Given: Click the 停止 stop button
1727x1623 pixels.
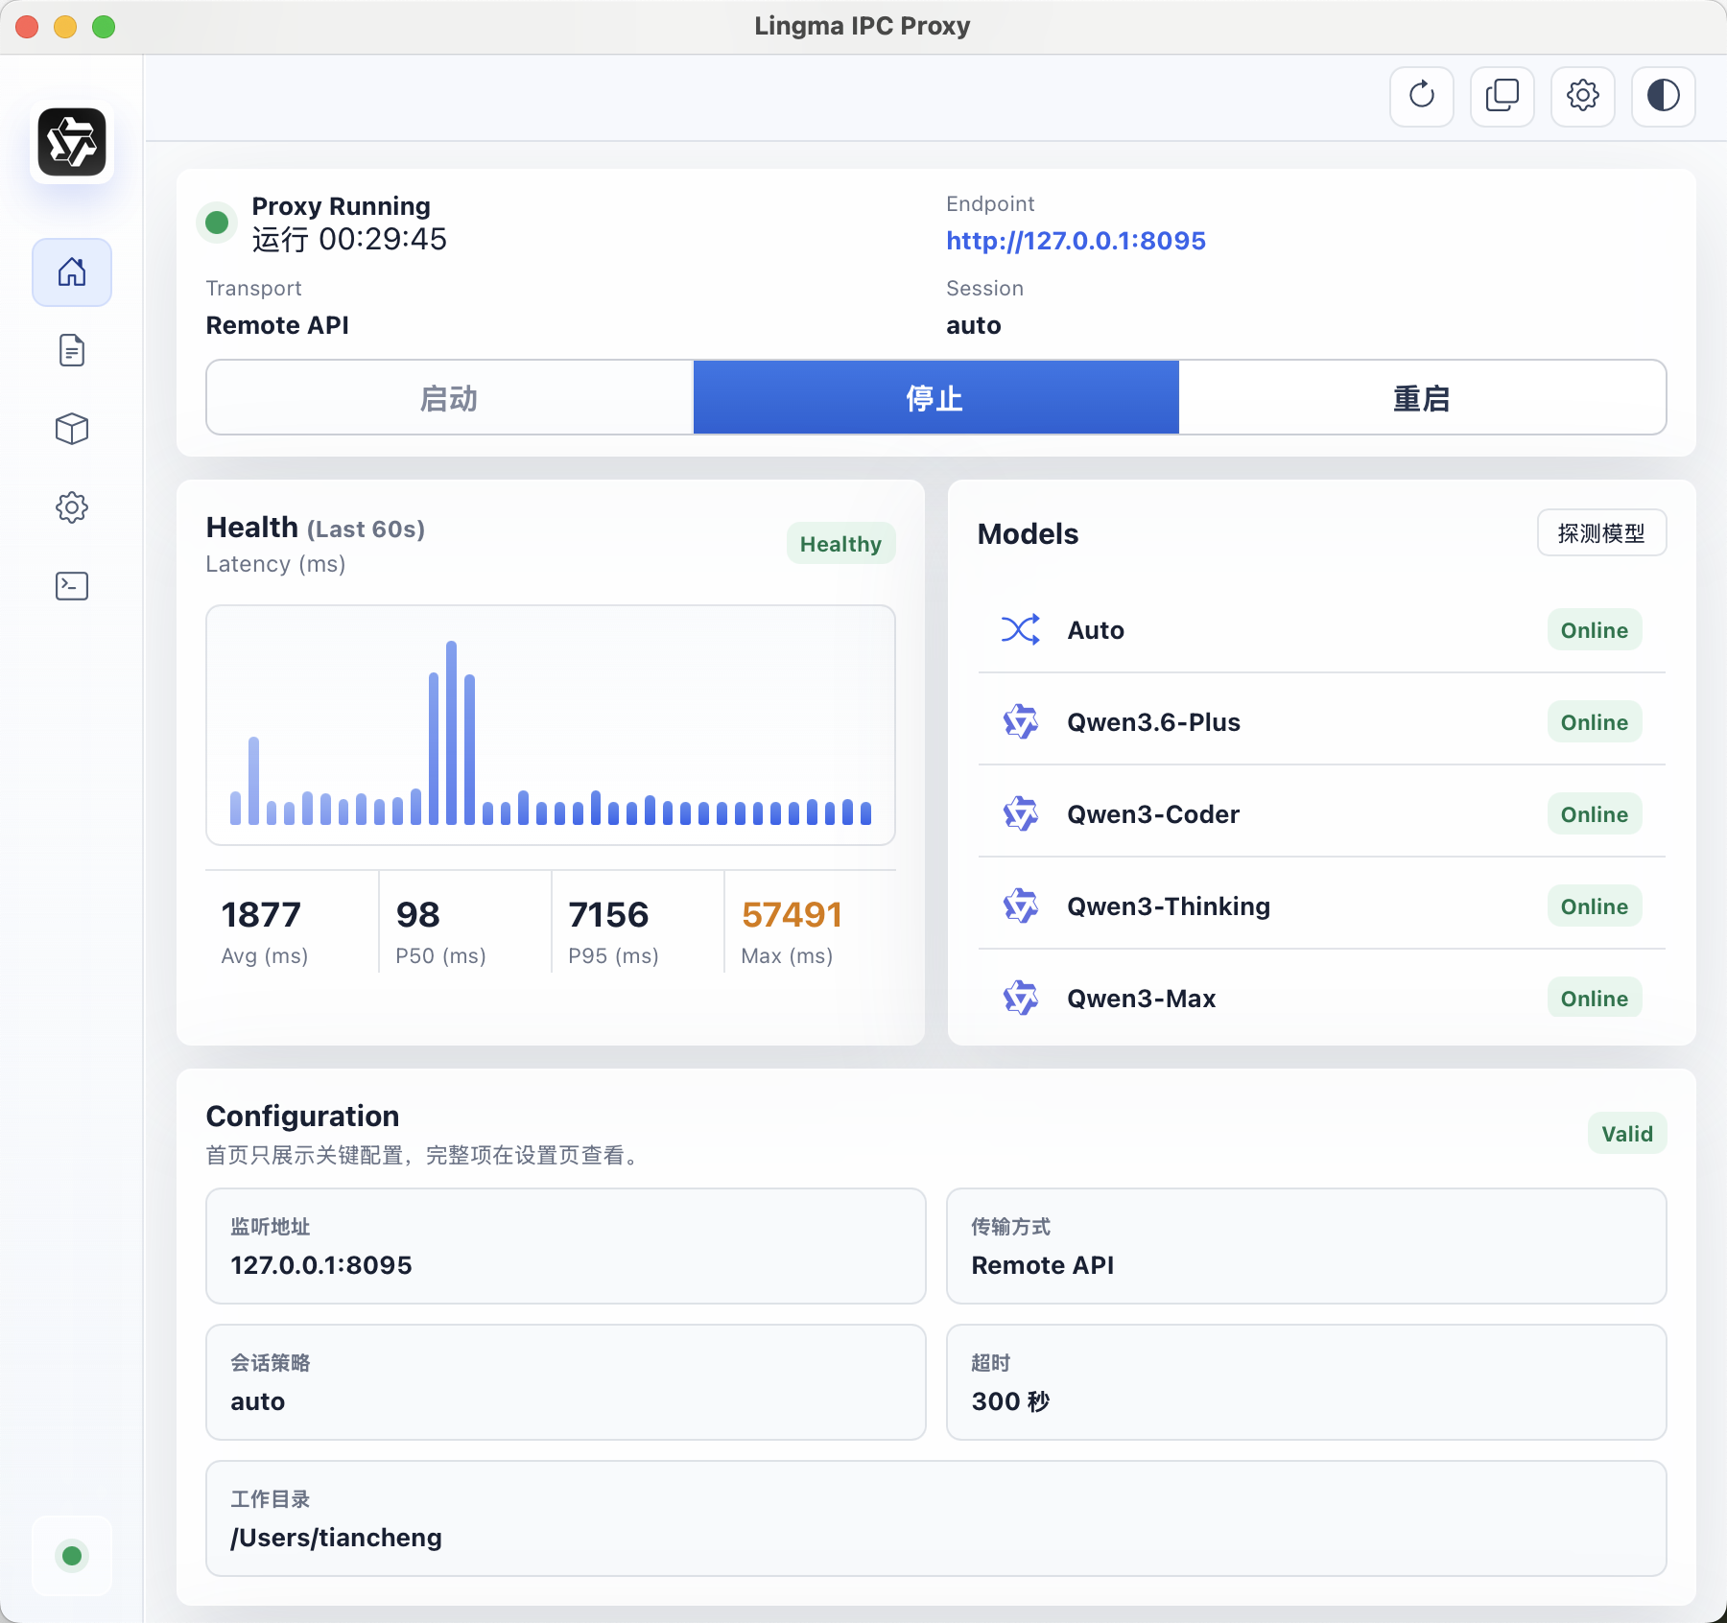Looking at the screenshot, I should point(935,398).
